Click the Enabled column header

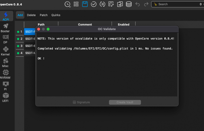point(124,24)
